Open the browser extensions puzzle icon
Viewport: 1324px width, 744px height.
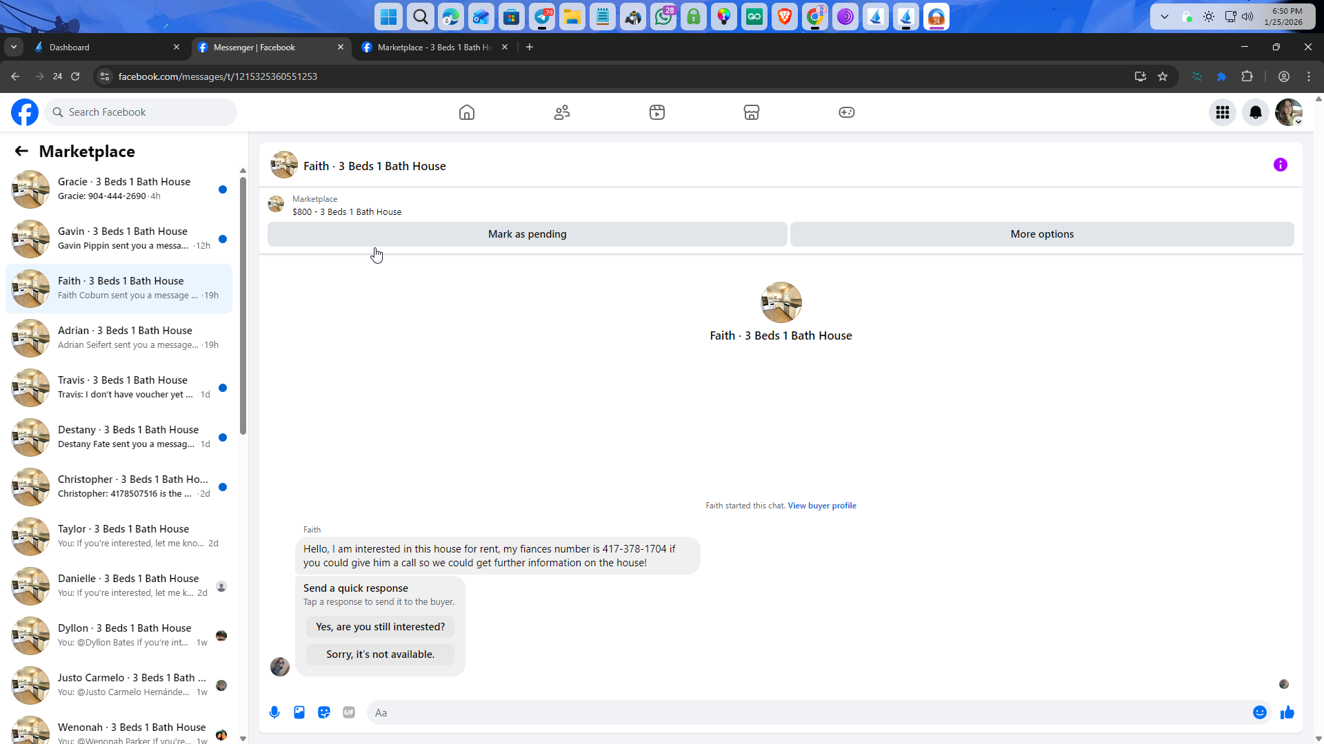pos(1247,76)
